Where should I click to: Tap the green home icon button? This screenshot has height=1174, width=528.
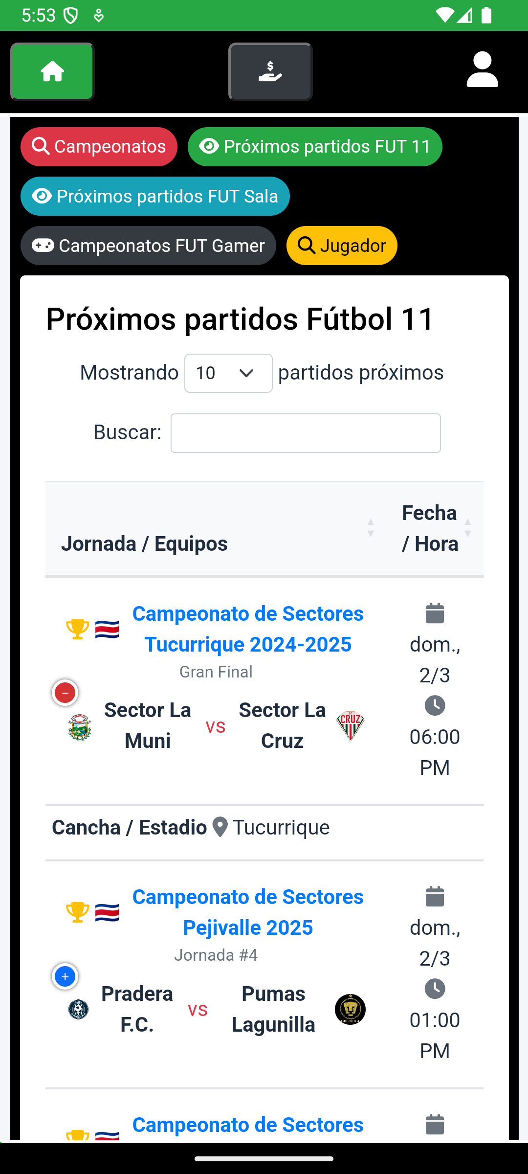coord(52,72)
